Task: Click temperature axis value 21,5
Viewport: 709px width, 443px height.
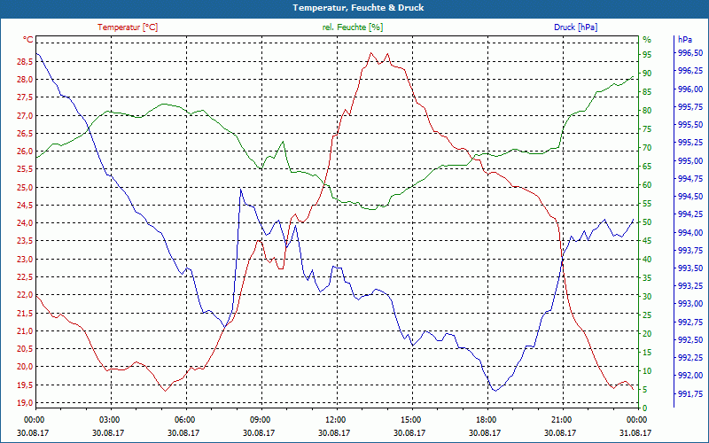Action: click(25, 314)
